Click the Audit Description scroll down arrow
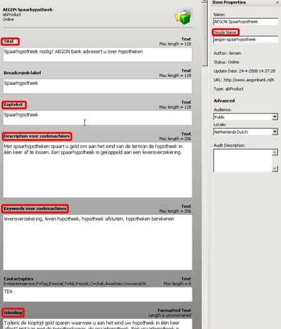The width and height of the screenshot is (281, 329). click(x=275, y=169)
